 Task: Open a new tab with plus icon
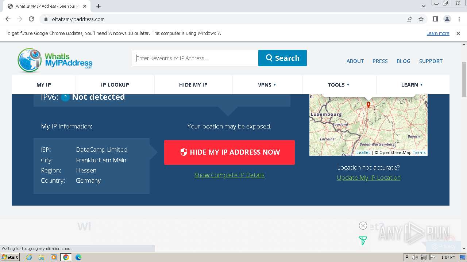[99, 6]
